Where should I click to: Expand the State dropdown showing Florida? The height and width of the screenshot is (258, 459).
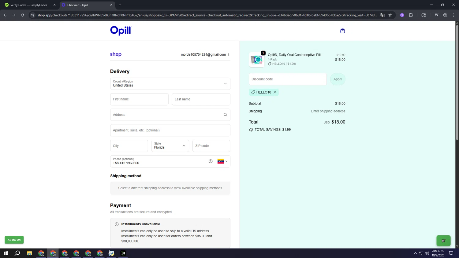[x=170, y=146]
